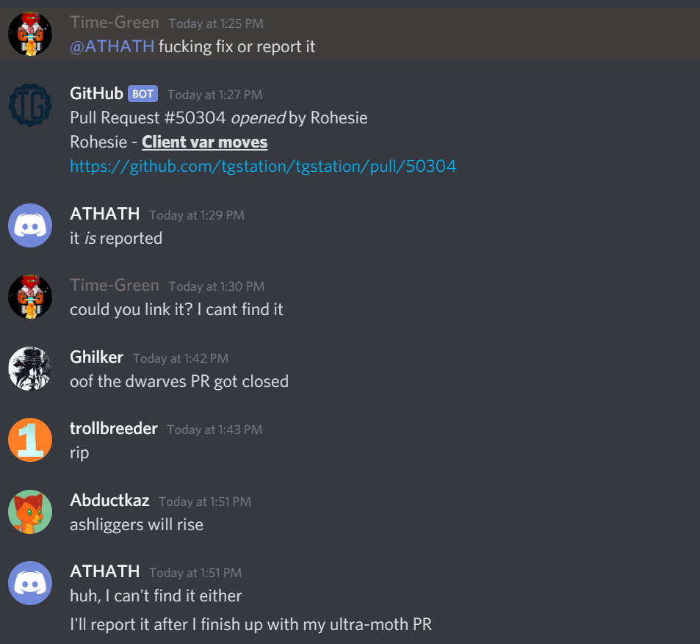700x644 pixels.
Task: Click the Ghilker username
Action: tap(96, 357)
